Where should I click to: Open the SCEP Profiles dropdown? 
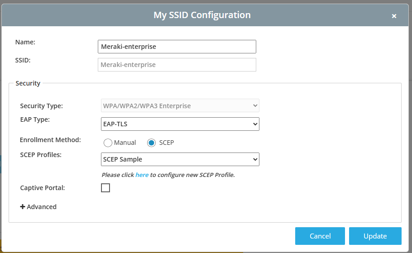pyautogui.click(x=180, y=159)
